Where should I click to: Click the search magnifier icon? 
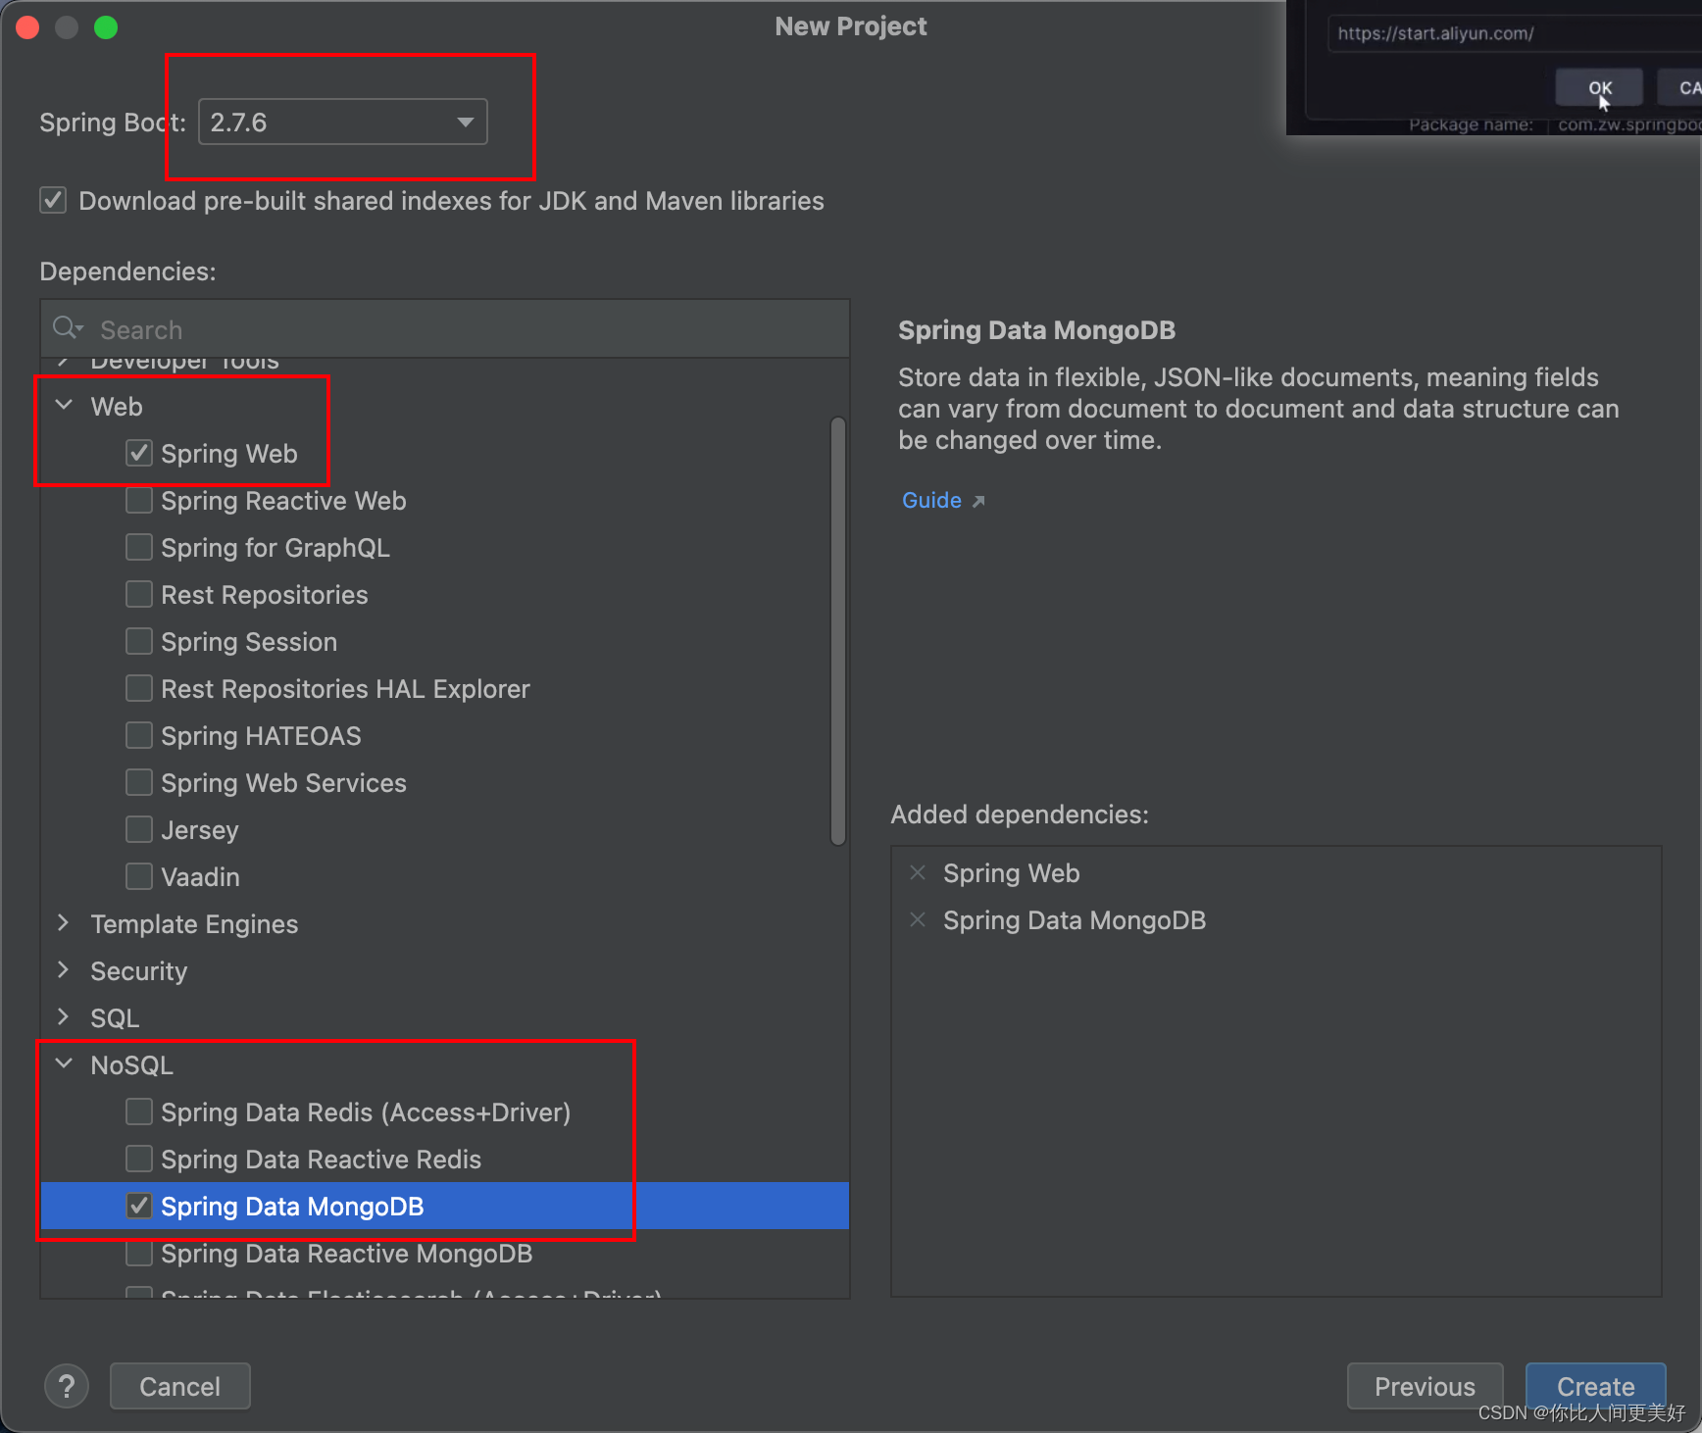[67, 328]
